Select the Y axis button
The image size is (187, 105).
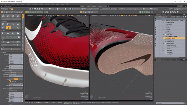pyautogui.click(x=16, y=79)
